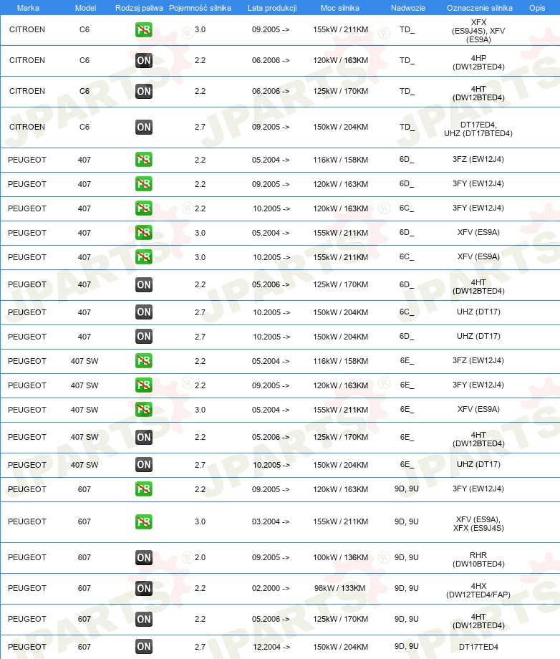This screenshot has height=659, width=560.
Task: Click the petrol icon in the Citroen C6 3.0 row
Action: tap(144, 30)
